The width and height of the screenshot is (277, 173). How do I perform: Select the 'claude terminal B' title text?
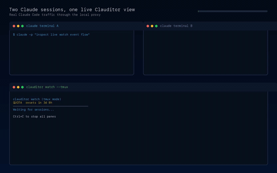coord(176,26)
